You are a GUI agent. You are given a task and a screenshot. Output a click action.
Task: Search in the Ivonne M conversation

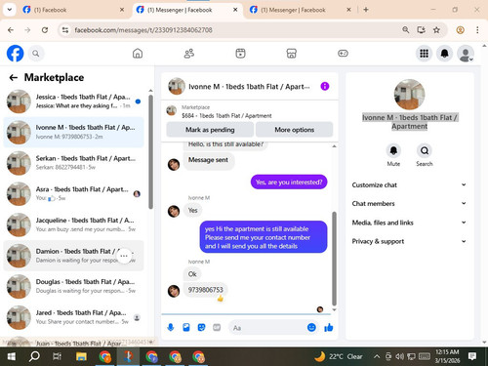(425, 150)
